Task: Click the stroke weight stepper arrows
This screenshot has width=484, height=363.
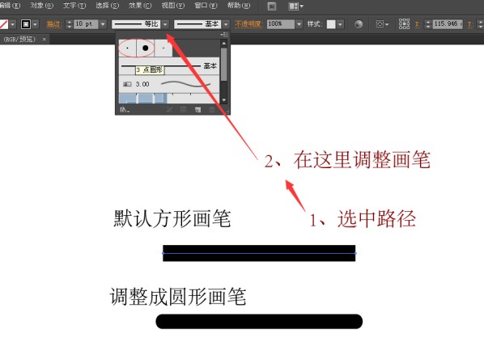Action: pos(69,24)
